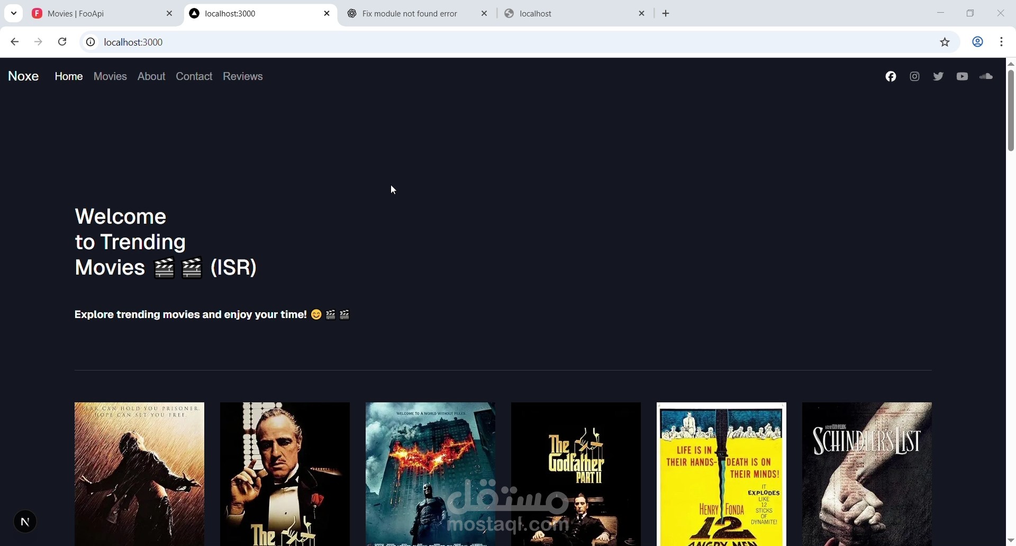Click the Explore trending movies tagline
Viewport: 1016px width, 546px height.
[x=212, y=315]
